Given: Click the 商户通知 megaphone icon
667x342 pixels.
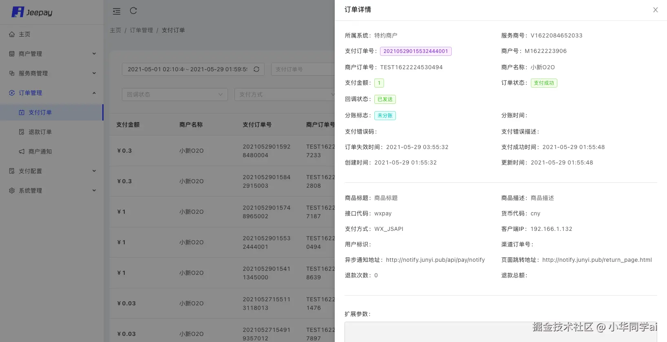Looking at the screenshot, I should click(x=22, y=151).
